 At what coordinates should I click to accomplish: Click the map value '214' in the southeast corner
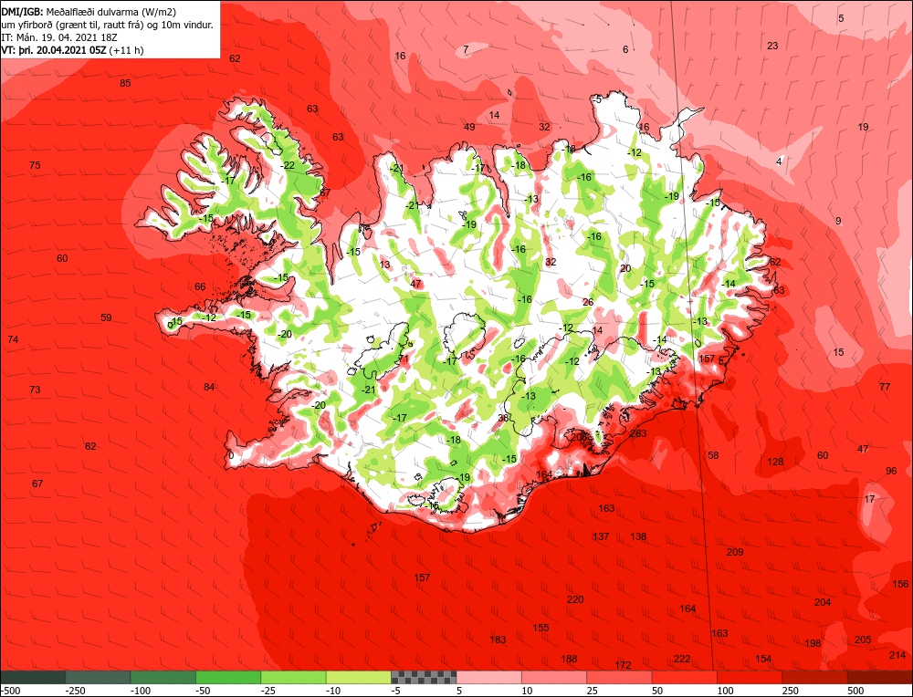(x=897, y=655)
